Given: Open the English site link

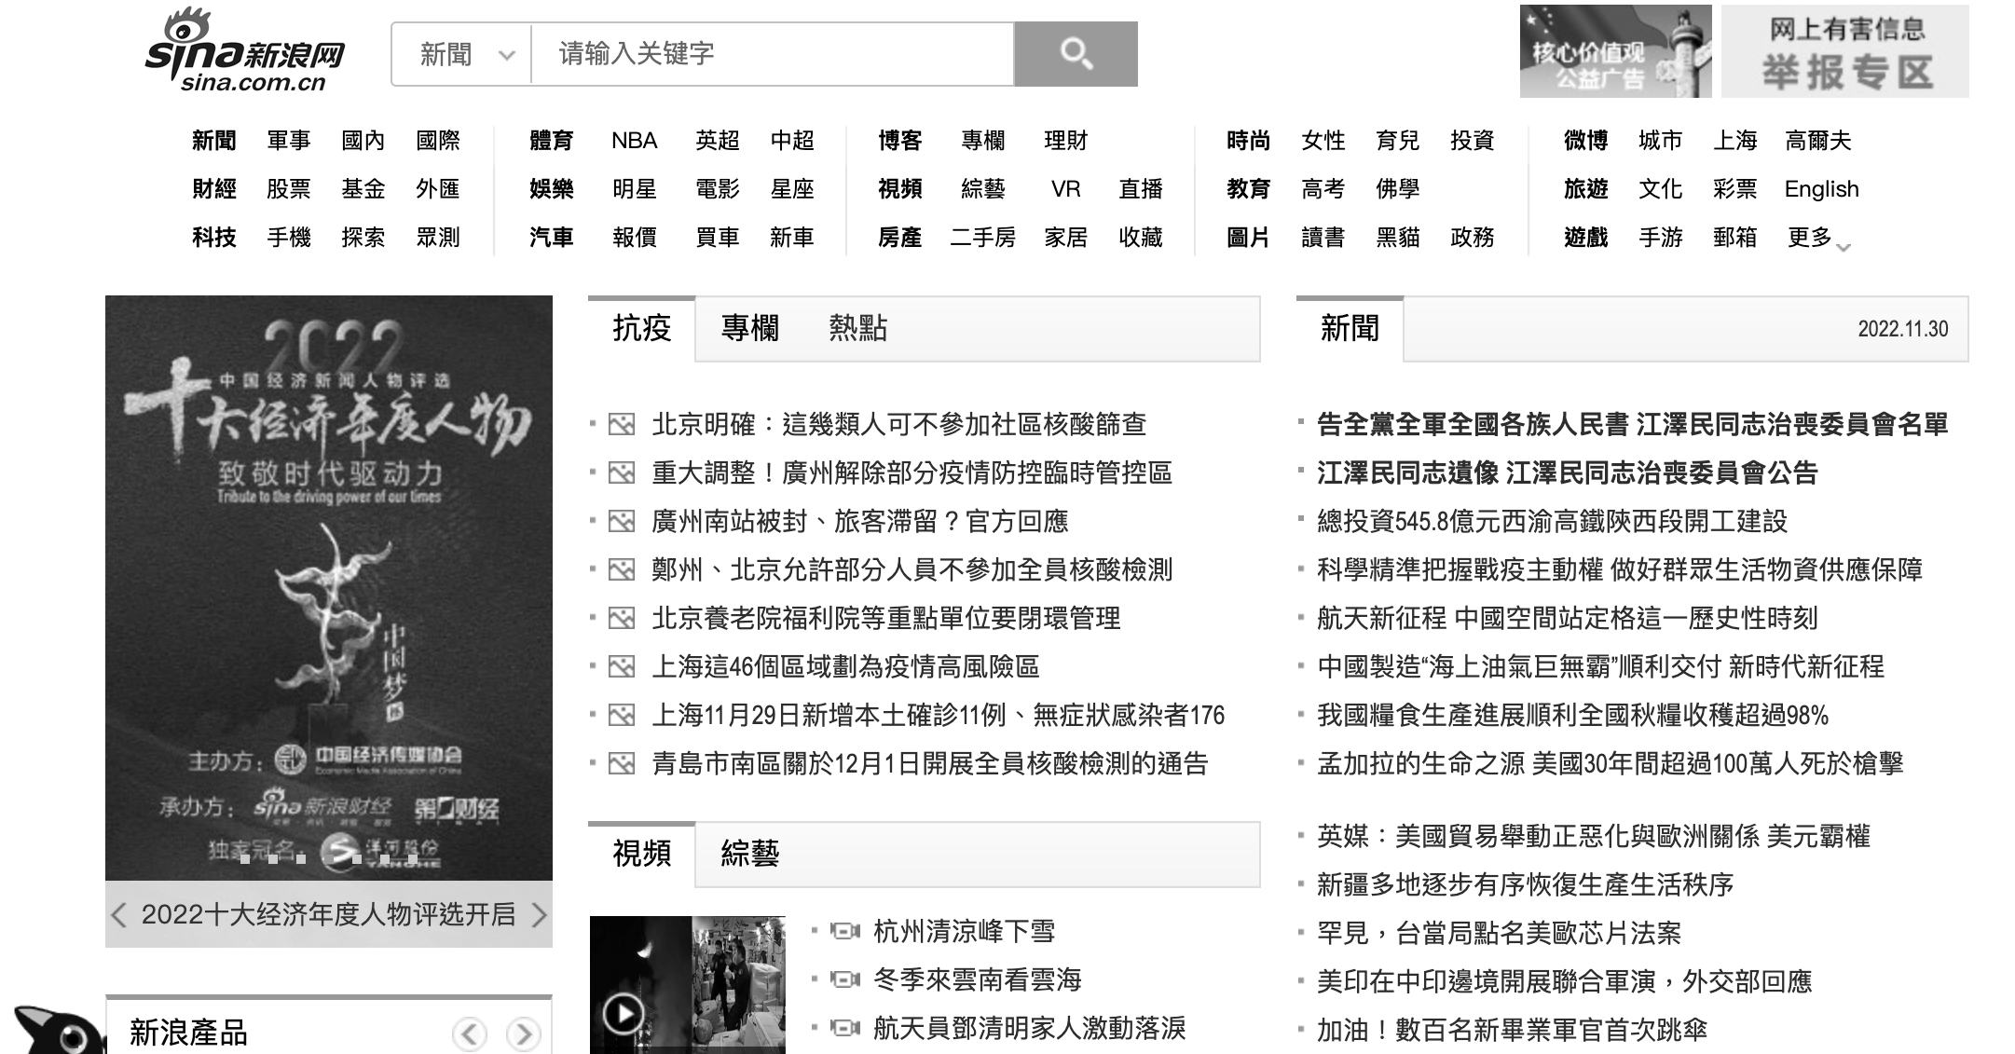Looking at the screenshot, I should (1821, 189).
